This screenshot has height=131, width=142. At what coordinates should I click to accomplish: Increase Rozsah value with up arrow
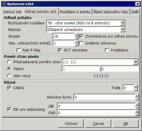pyautogui.click(x=77, y=35)
